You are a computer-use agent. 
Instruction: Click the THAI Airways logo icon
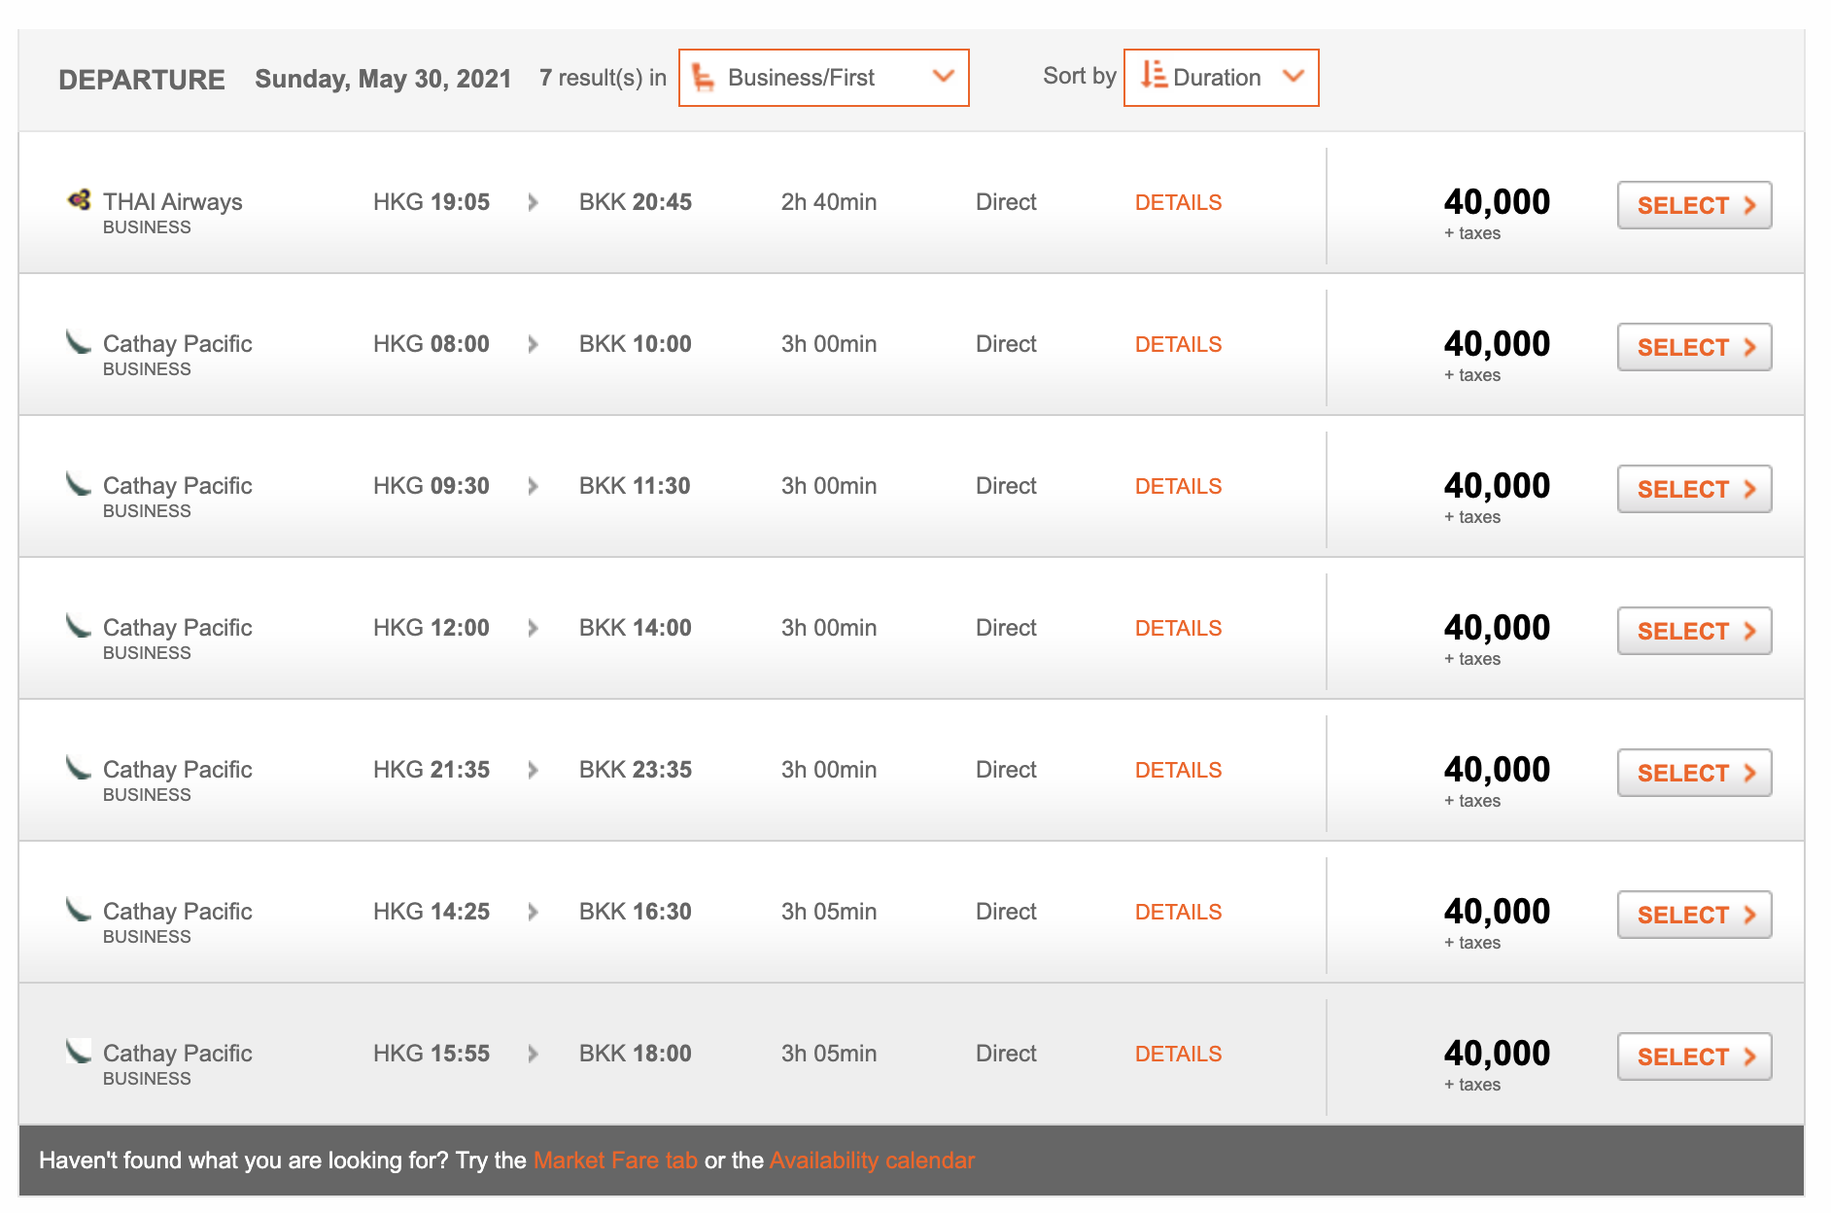[79, 199]
